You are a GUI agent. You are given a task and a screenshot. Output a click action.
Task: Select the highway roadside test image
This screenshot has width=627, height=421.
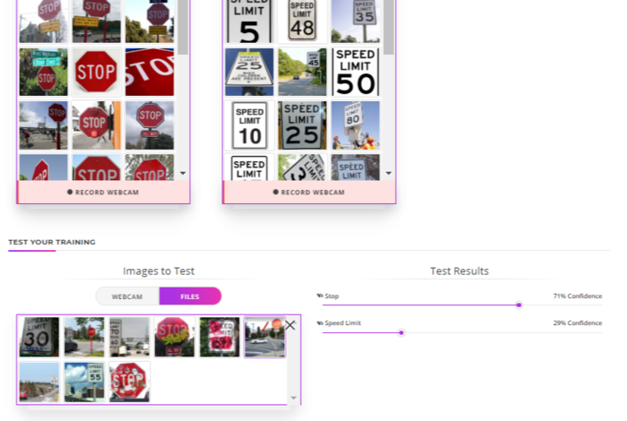[39, 382]
